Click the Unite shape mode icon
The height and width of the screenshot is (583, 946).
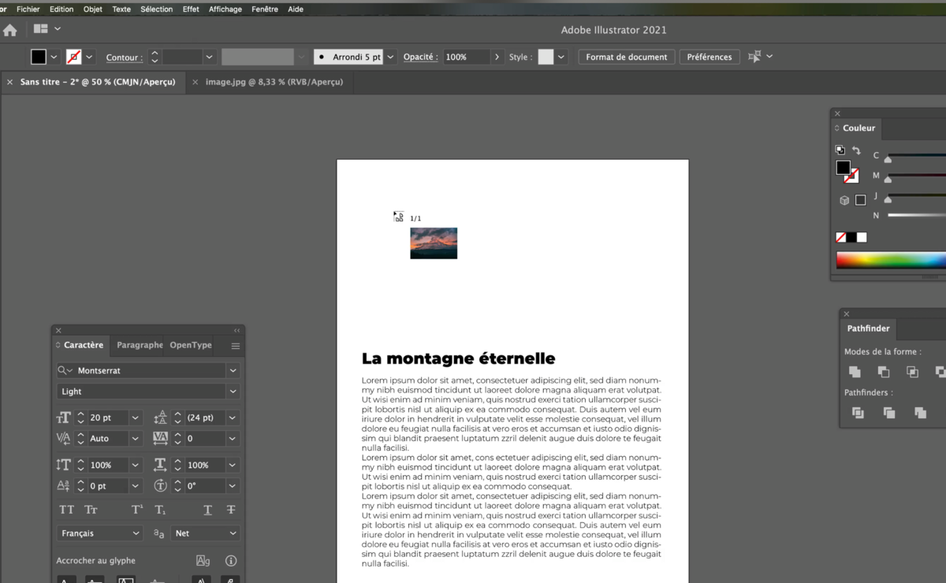click(855, 372)
